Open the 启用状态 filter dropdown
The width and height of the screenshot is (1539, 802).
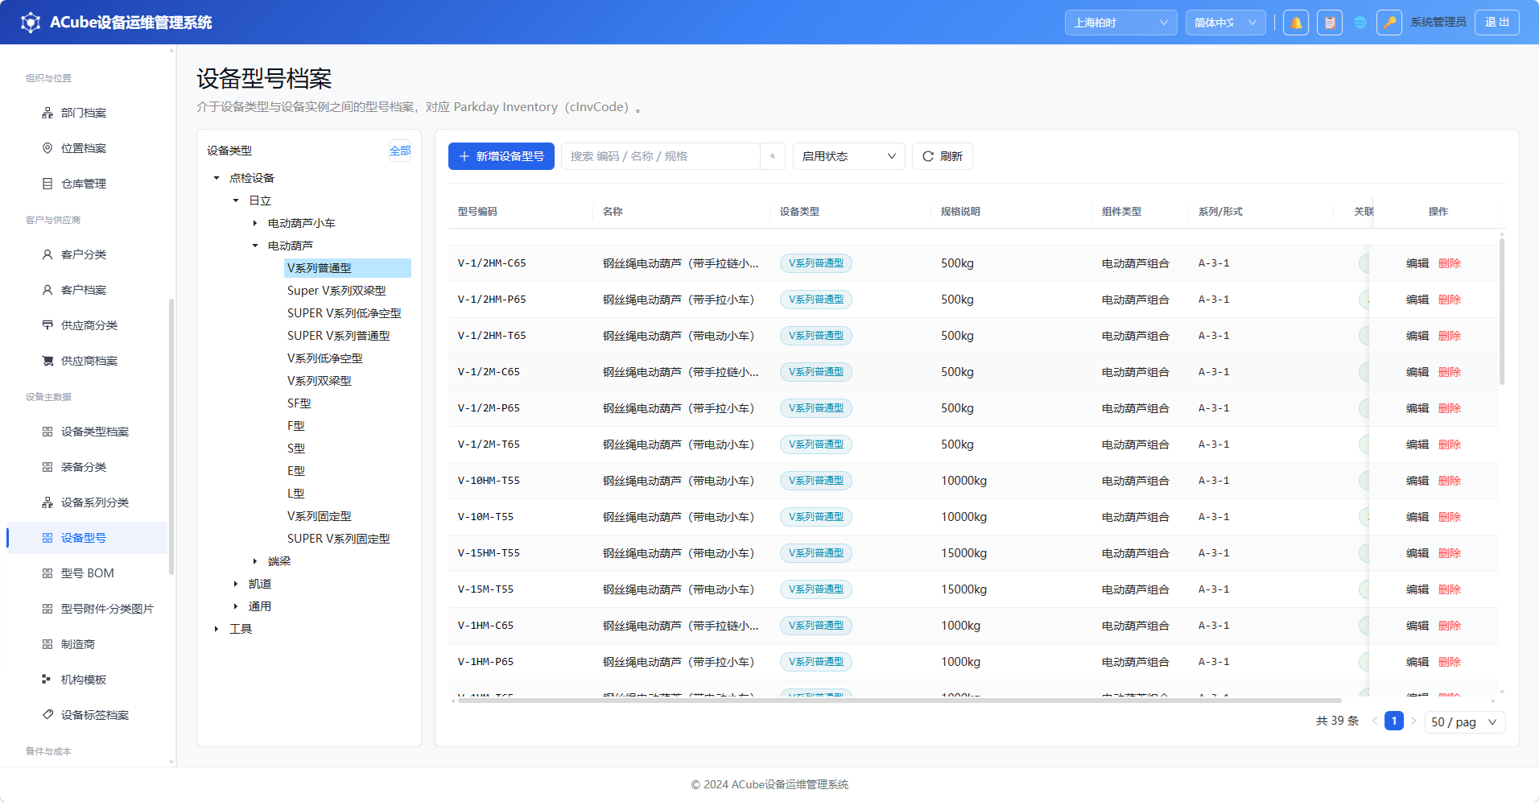pyautogui.click(x=848, y=156)
